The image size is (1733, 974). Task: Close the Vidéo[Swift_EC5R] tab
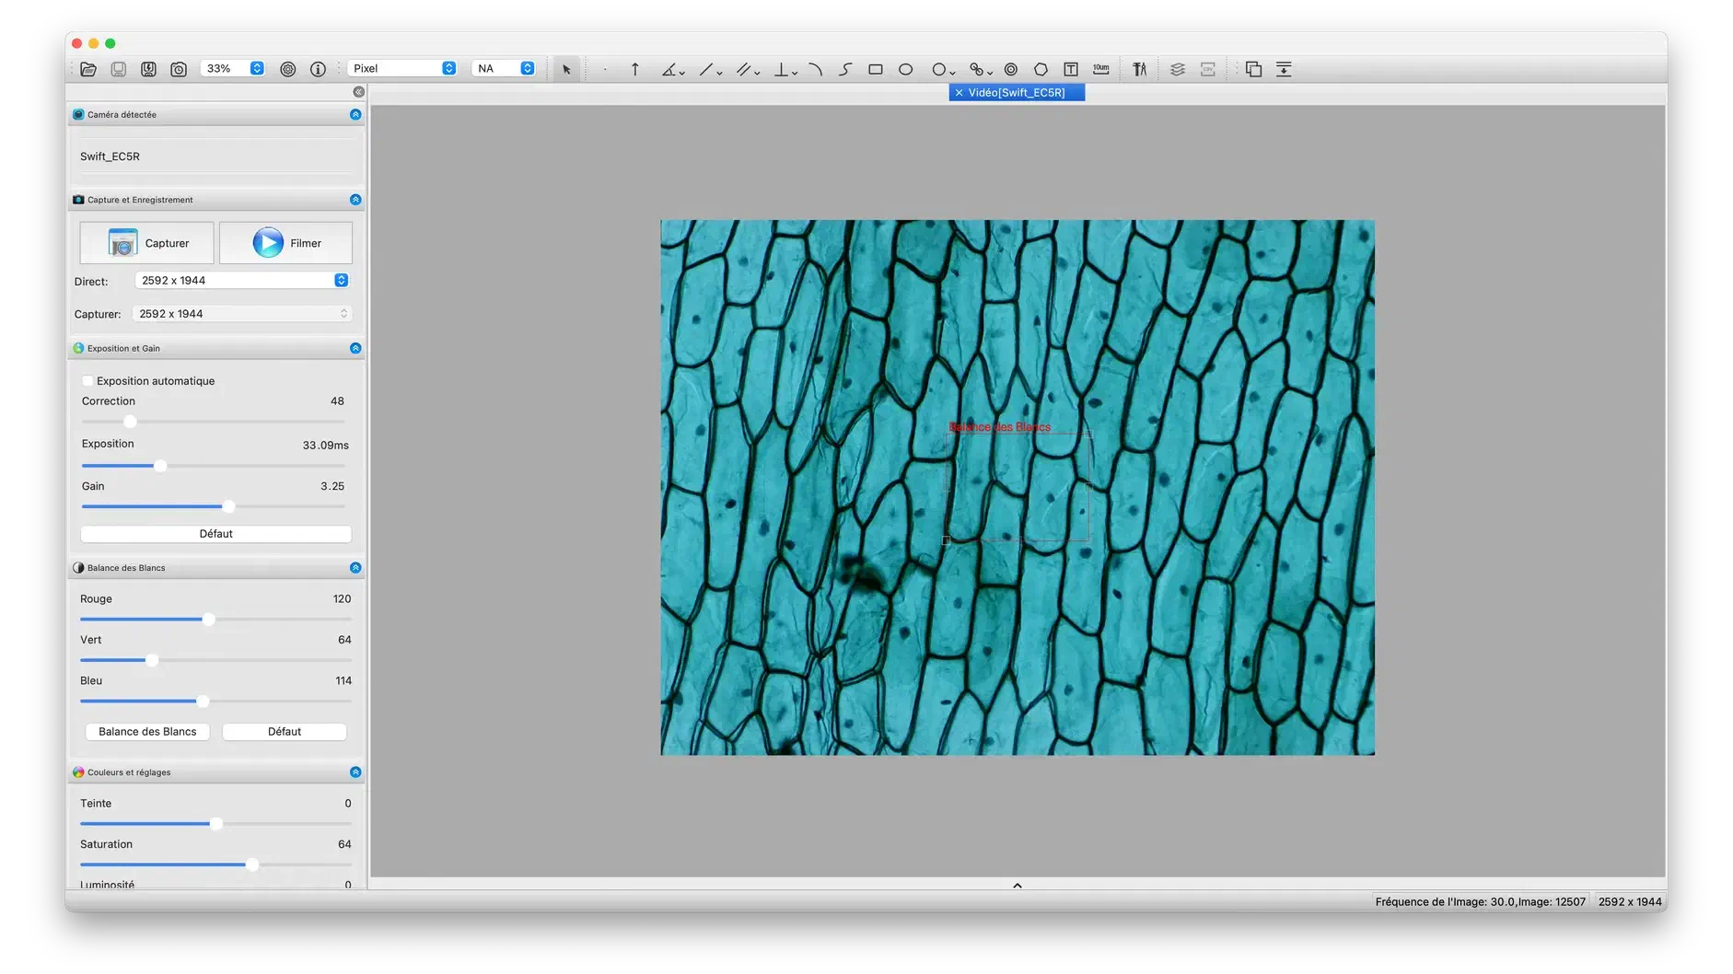point(959,93)
